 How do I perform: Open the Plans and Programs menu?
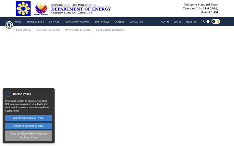click(77, 22)
